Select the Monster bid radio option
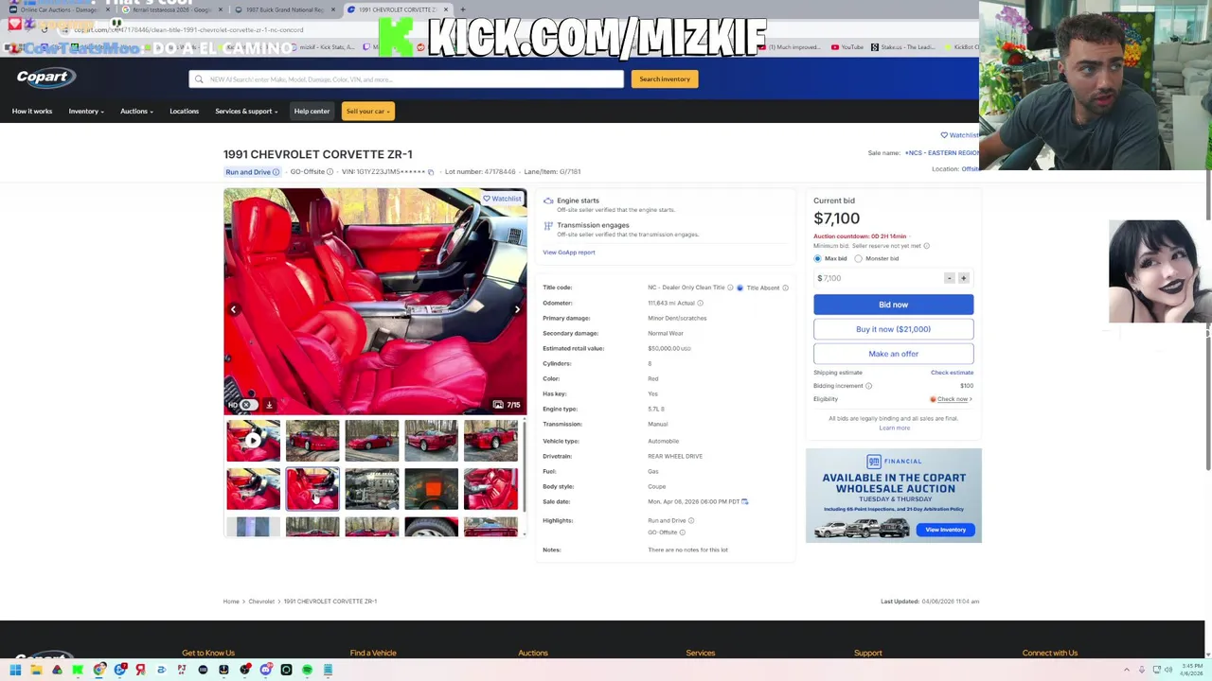 (859, 258)
